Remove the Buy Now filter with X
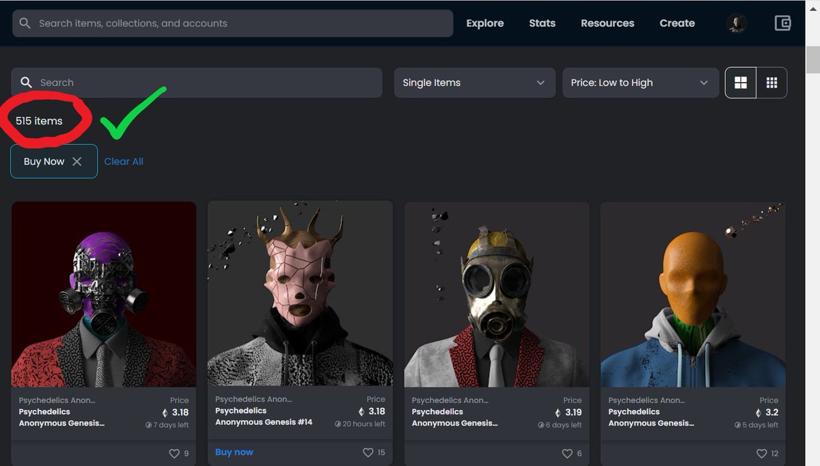 pos(77,161)
